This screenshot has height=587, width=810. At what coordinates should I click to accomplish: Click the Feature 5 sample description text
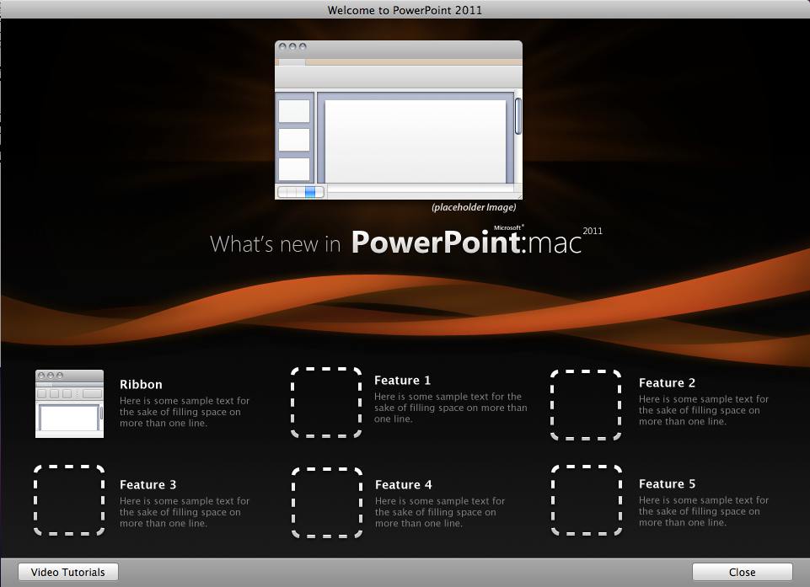[x=704, y=511]
